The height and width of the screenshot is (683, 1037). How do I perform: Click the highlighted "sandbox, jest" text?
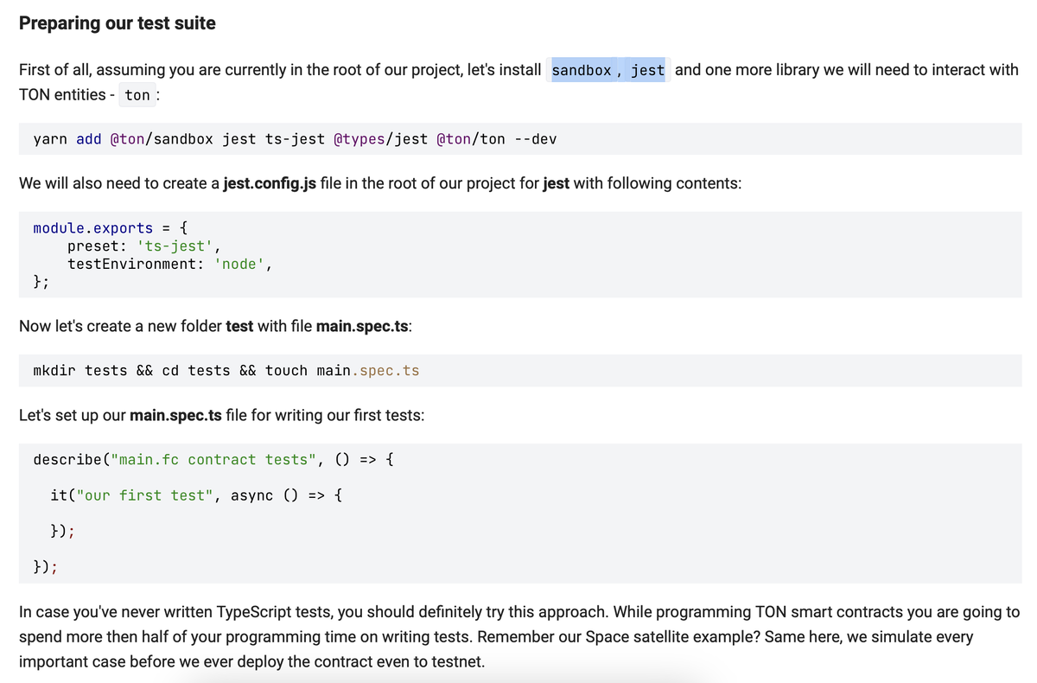pos(608,70)
